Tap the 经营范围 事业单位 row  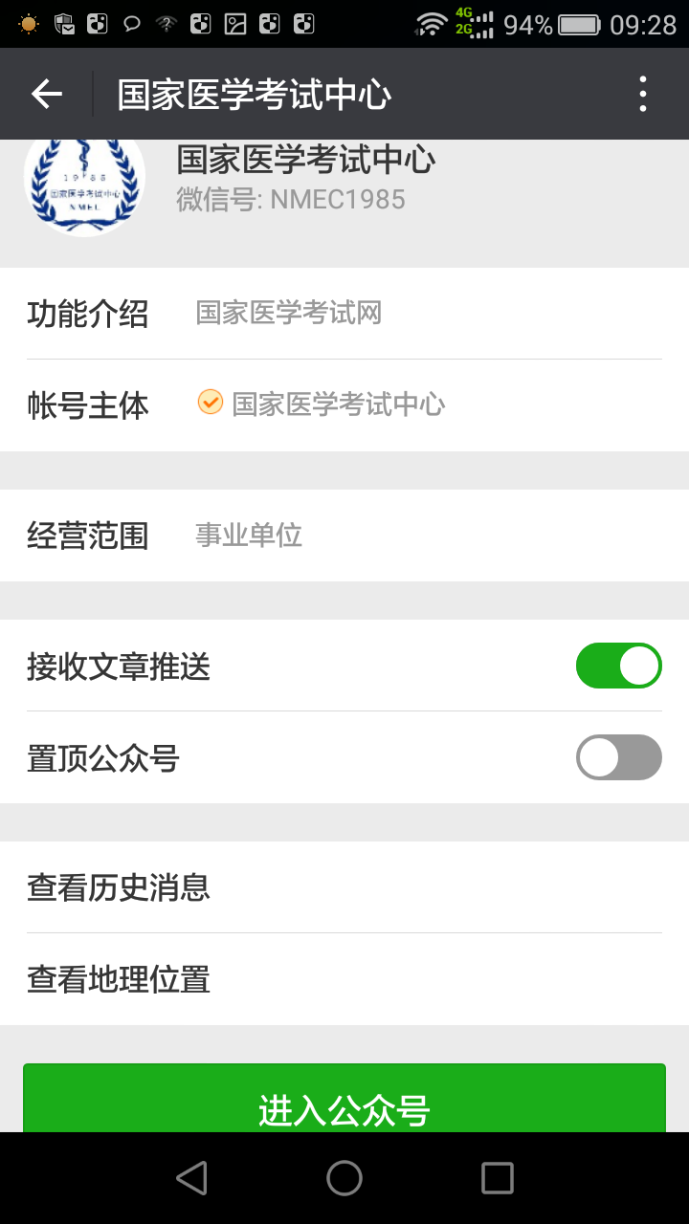344,535
